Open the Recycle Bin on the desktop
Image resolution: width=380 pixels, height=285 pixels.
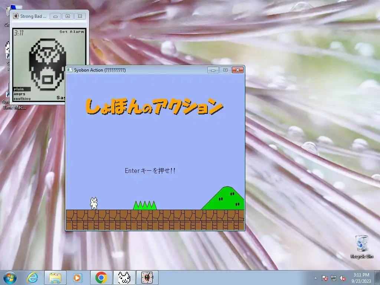(361, 246)
